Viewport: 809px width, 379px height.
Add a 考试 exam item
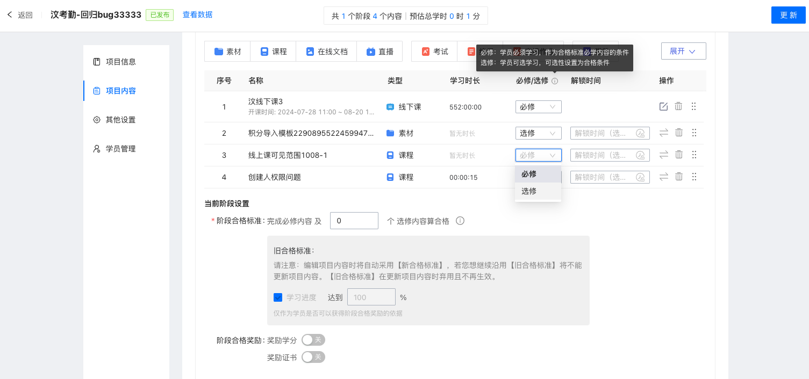click(x=434, y=52)
